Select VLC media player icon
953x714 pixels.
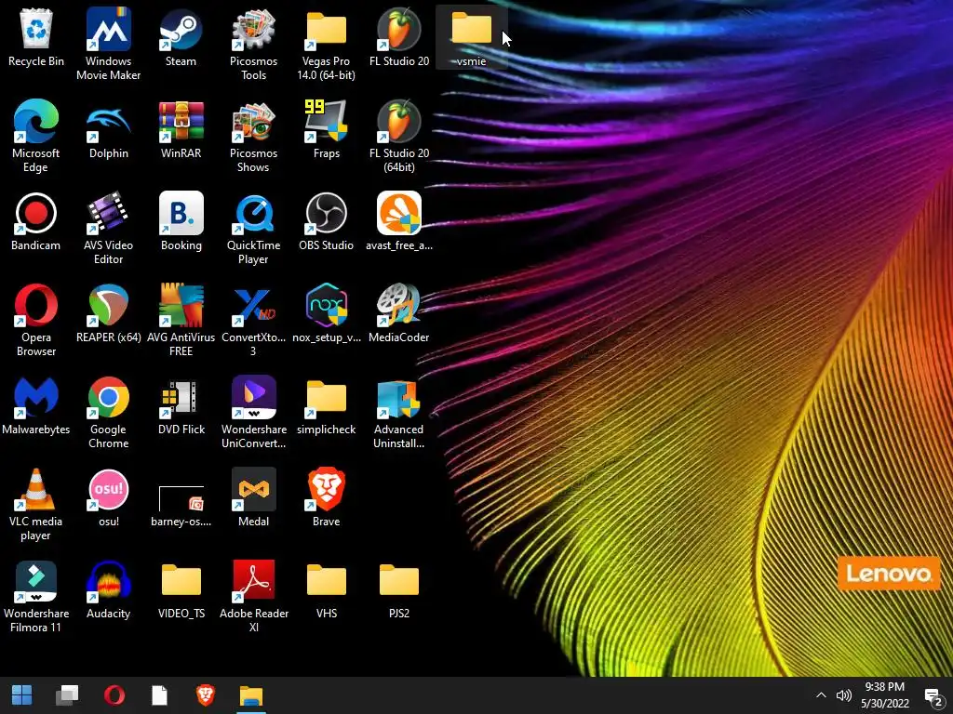point(36,505)
